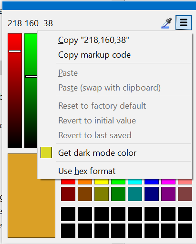
Task: Click the yellow dark mode color icon
Action: (x=46, y=152)
